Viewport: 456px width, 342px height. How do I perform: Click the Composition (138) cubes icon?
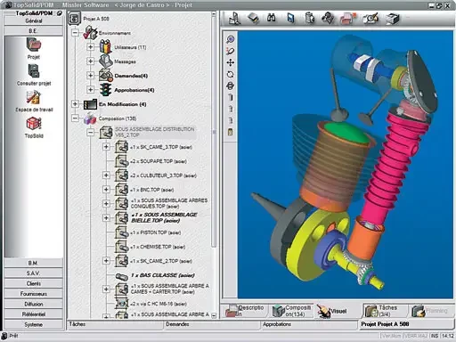coord(90,118)
